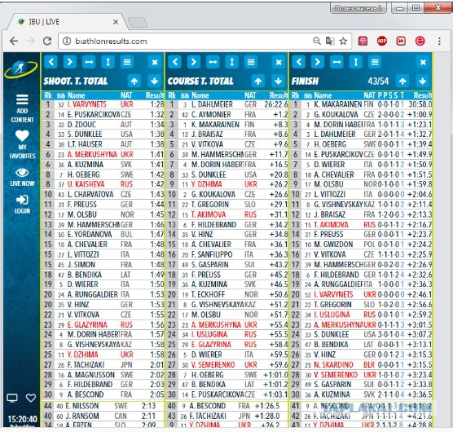The height and width of the screenshot is (432, 453).
Task: Click the zoom magnifier icon in address bar
Action: click(x=317, y=41)
